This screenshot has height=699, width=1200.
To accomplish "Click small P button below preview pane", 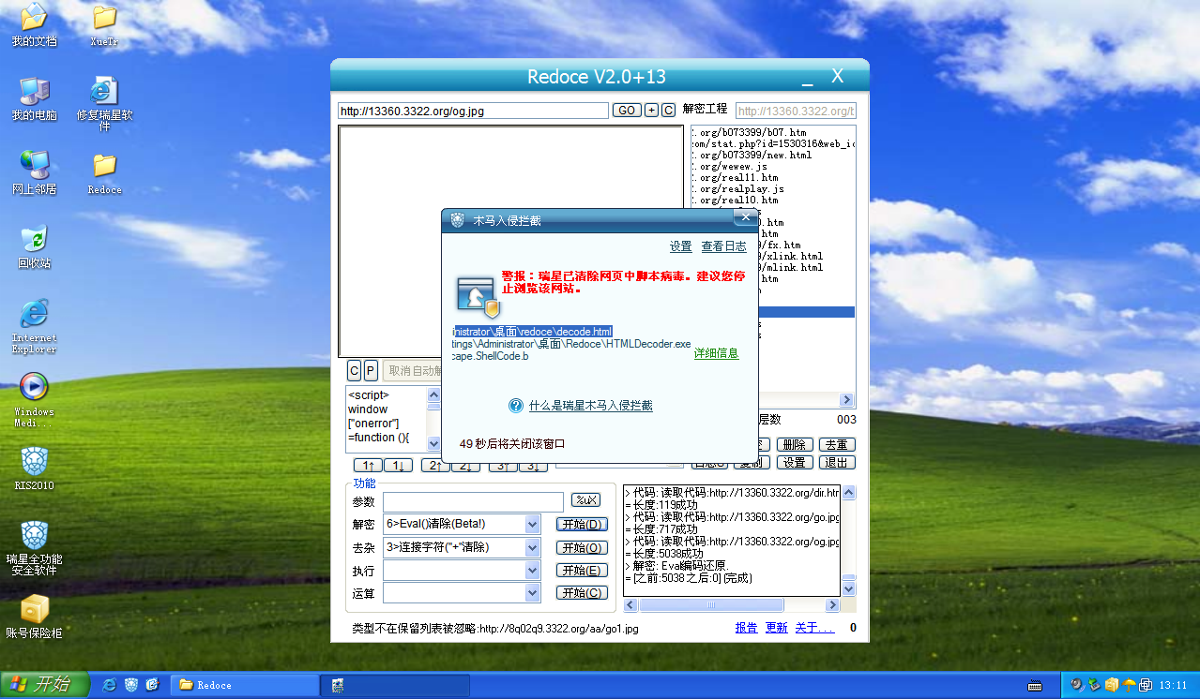I will pos(371,371).
